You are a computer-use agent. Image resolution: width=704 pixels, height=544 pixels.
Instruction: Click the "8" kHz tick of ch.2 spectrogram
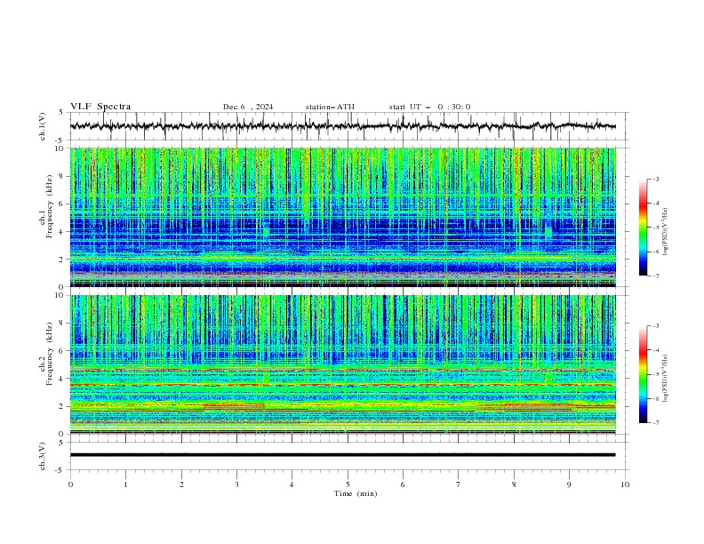click(x=63, y=324)
